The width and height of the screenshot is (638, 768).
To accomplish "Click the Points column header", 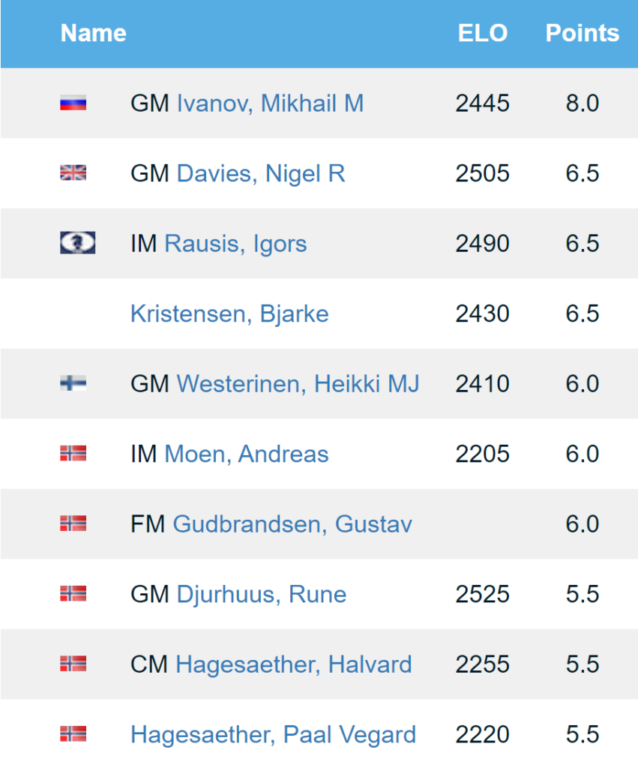I will 583,33.
